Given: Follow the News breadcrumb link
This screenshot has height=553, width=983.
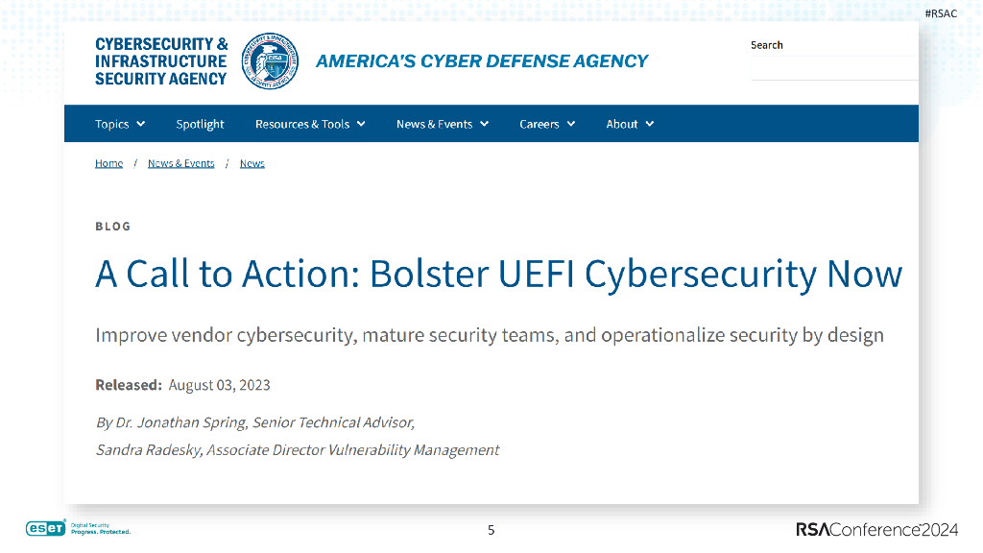Looking at the screenshot, I should [252, 163].
